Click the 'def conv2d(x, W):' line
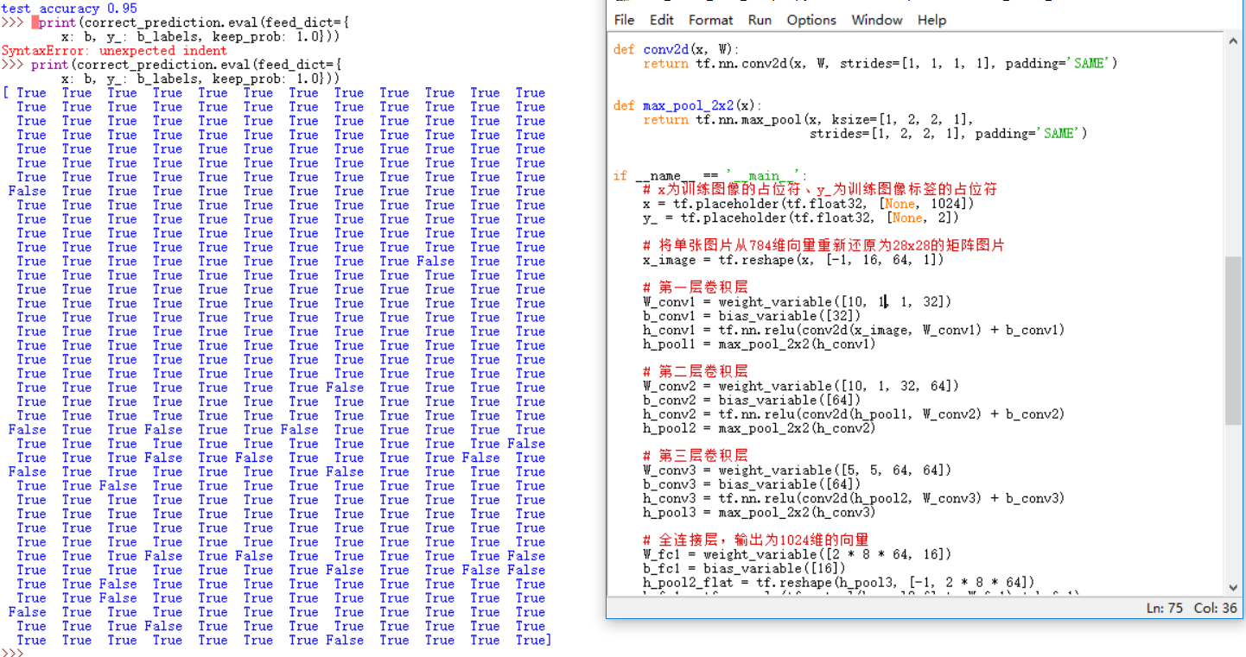 pyautogui.click(x=677, y=49)
